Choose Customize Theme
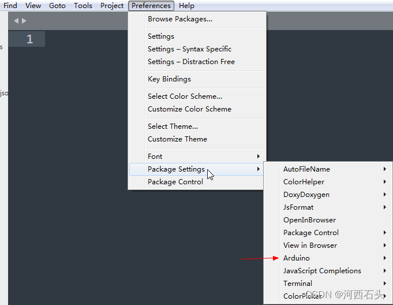 [197, 139]
